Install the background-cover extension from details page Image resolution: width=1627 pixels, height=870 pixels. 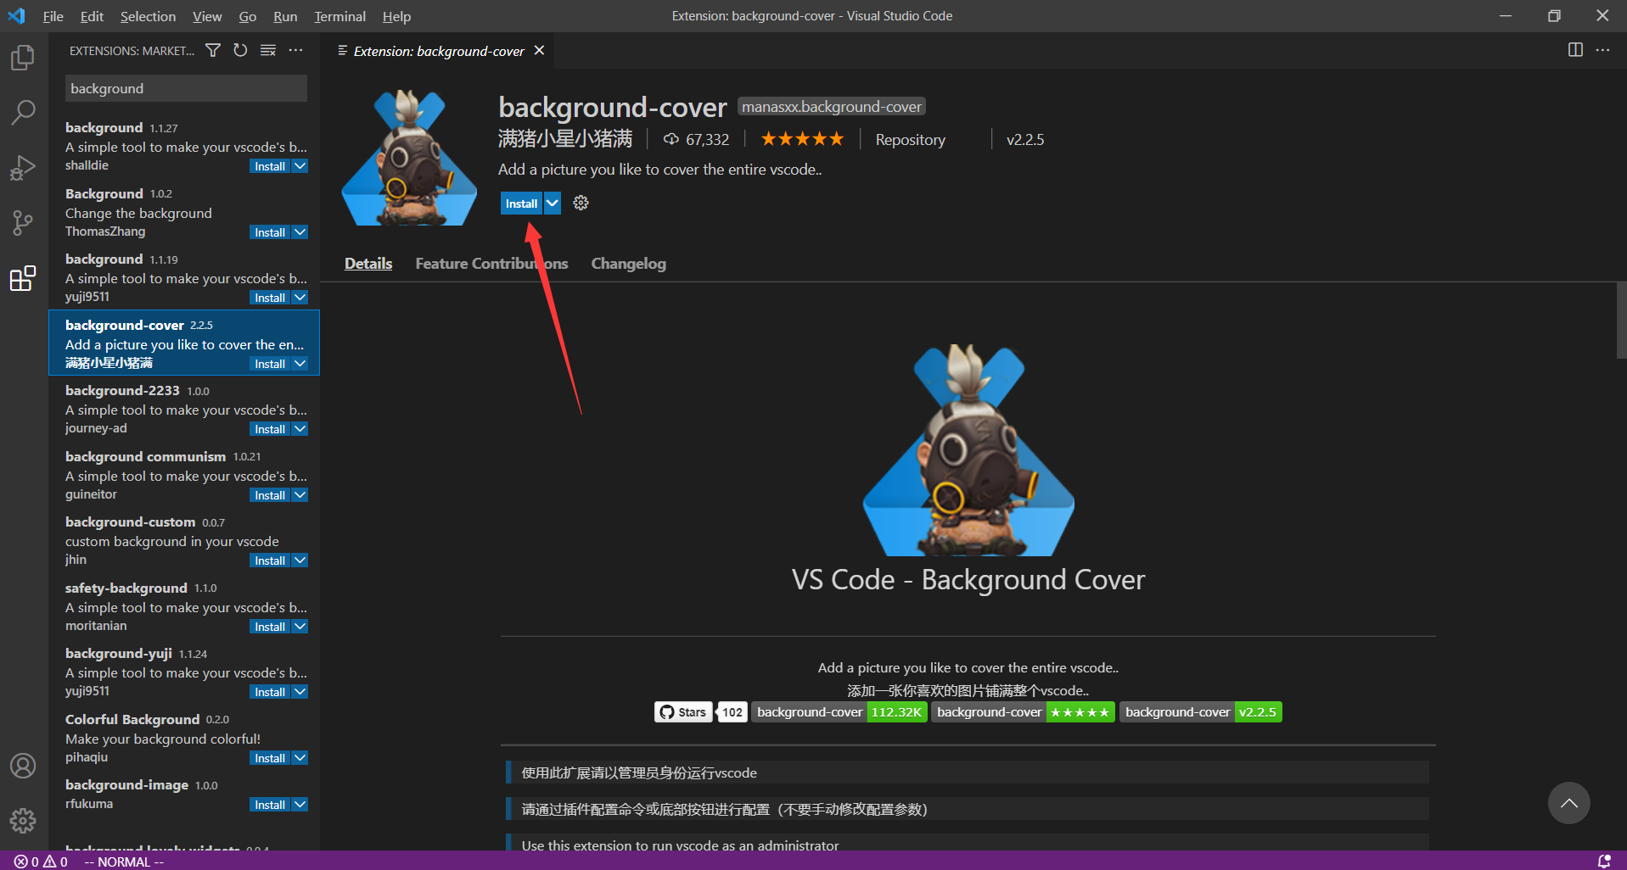[x=521, y=204]
